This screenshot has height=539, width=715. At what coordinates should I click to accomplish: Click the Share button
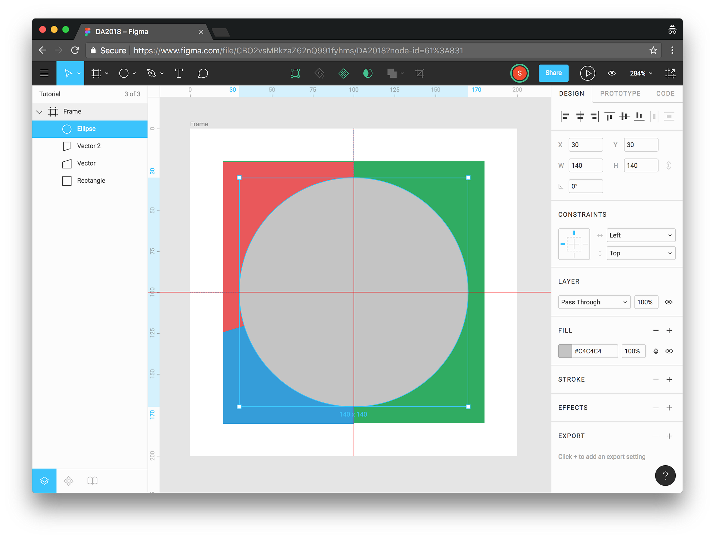553,73
